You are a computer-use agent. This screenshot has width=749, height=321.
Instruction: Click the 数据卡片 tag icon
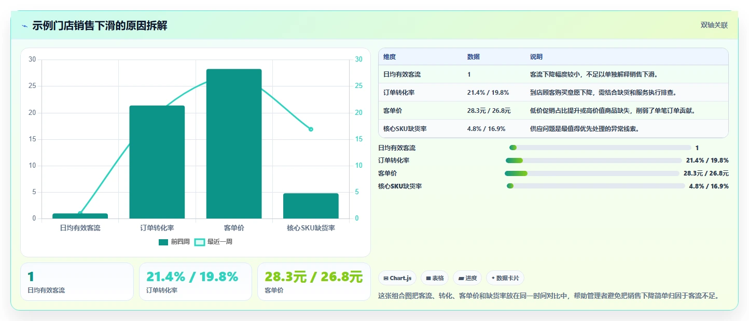[x=493, y=278]
